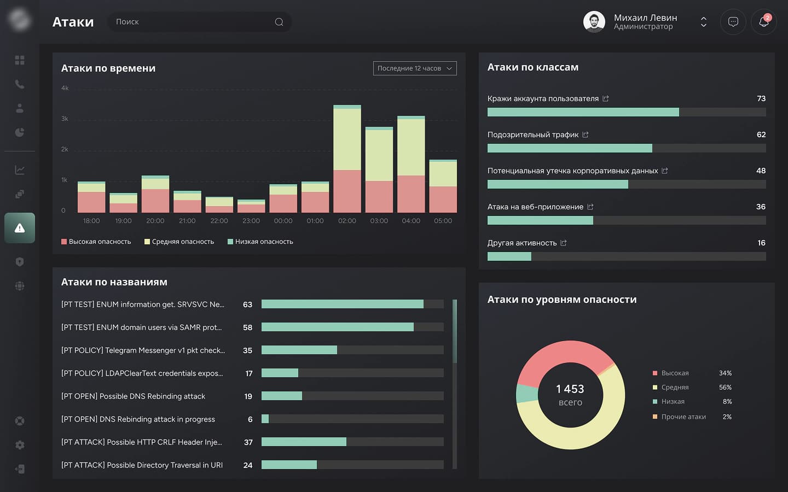
Task: Click the logout icon at sidebar bottom
Action: [x=20, y=469]
